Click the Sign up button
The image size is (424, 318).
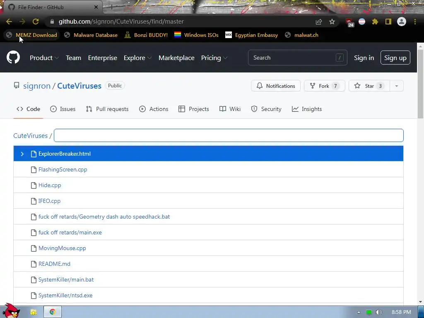pyautogui.click(x=395, y=58)
